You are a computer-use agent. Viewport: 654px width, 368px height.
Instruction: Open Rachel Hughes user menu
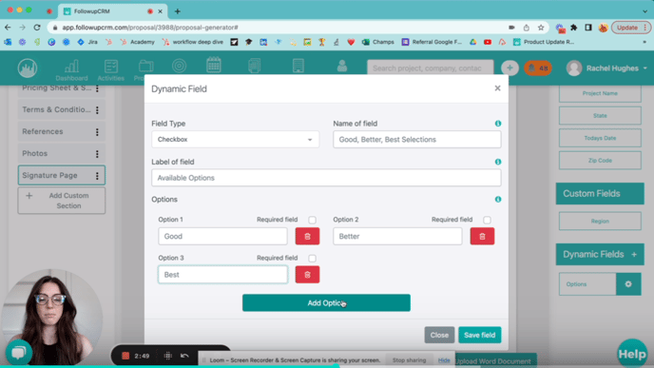tap(606, 68)
